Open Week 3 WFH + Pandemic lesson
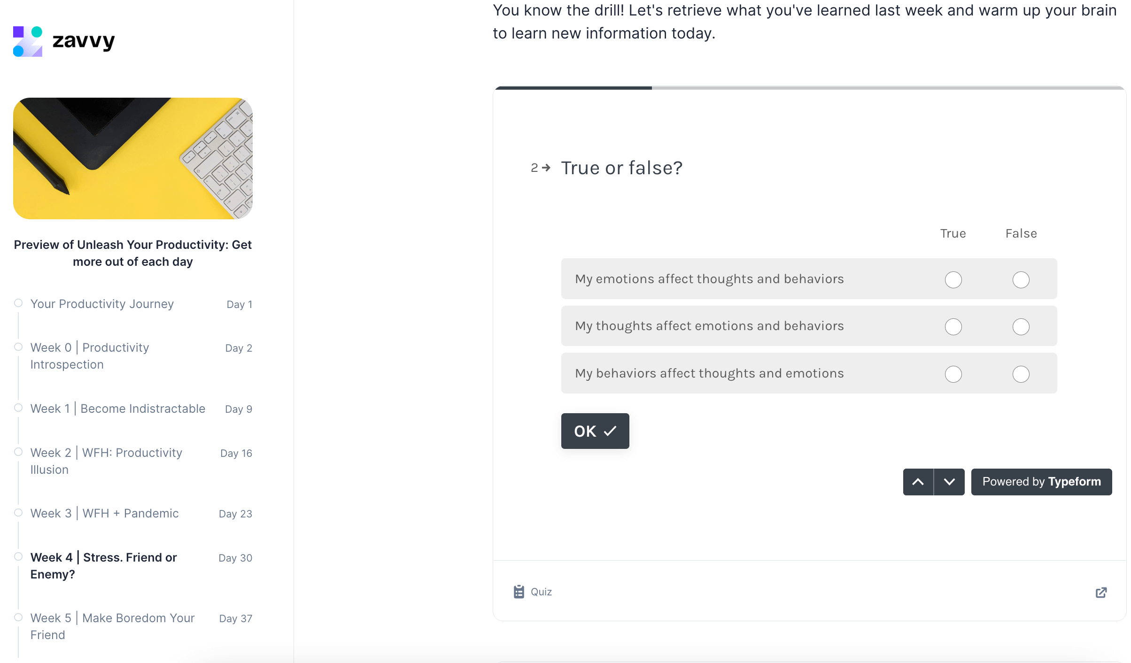The height and width of the screenshot is (663, 1131). click(x=104, y=513)
